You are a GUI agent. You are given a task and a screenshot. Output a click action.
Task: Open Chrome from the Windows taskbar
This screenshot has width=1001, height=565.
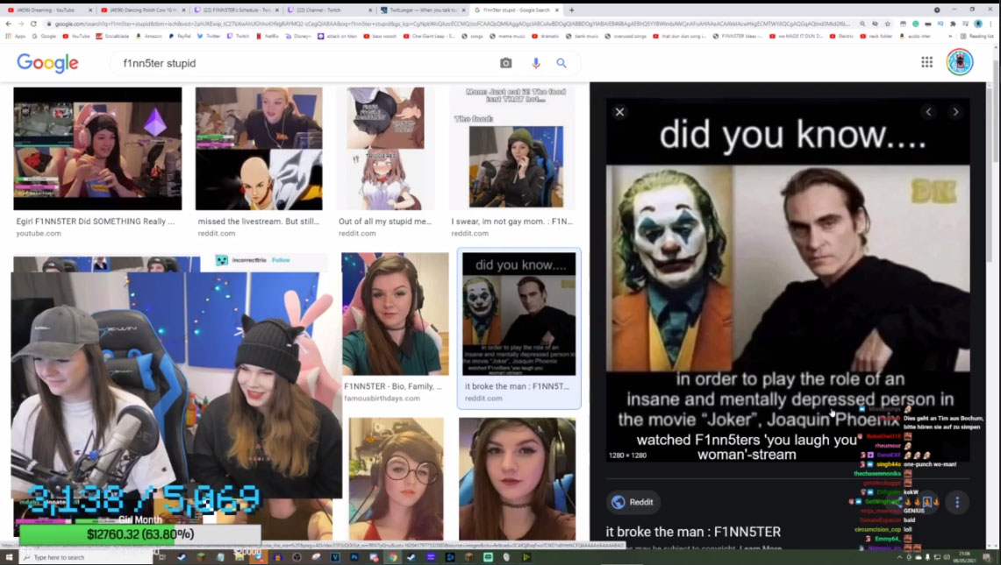coord(393,557)
